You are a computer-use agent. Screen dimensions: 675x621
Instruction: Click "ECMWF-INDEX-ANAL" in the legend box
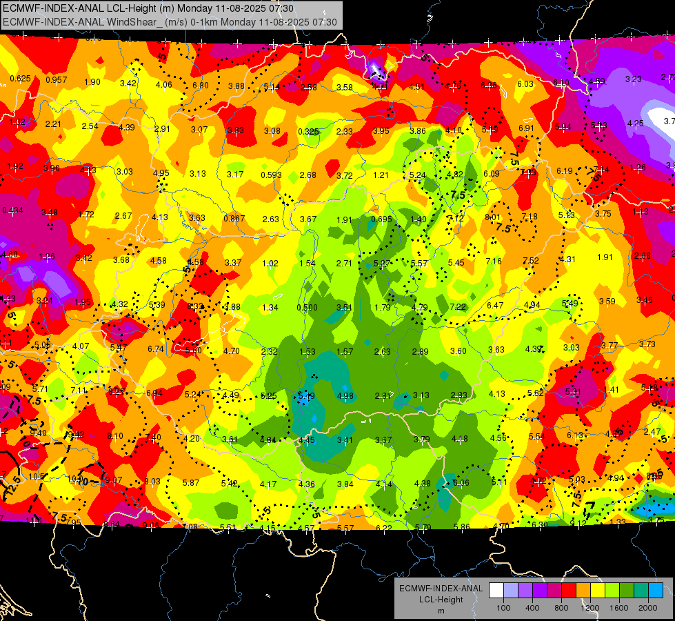(441, 589)
